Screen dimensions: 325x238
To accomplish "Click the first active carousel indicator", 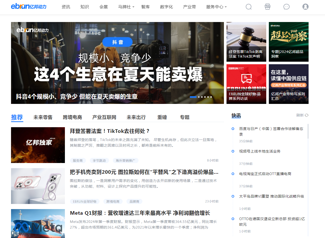I will pos(193,97).
